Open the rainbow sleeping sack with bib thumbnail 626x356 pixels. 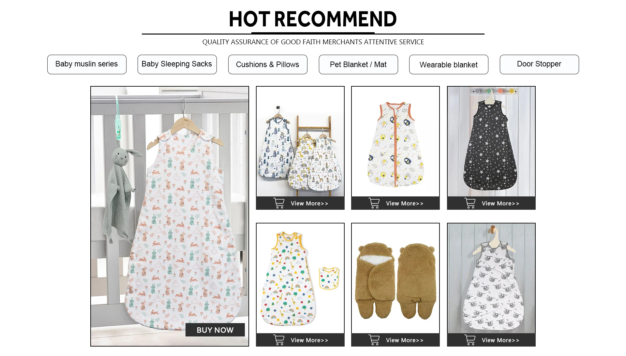pos(300,278)
